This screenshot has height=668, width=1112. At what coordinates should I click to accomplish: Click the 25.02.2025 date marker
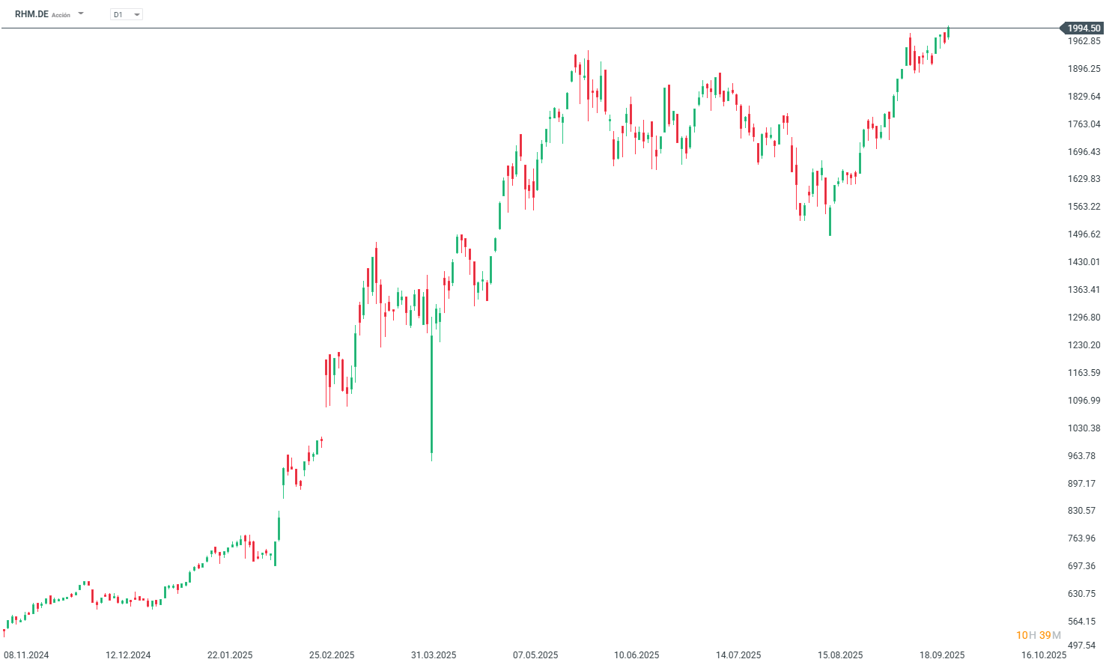(x=332, y=655)
